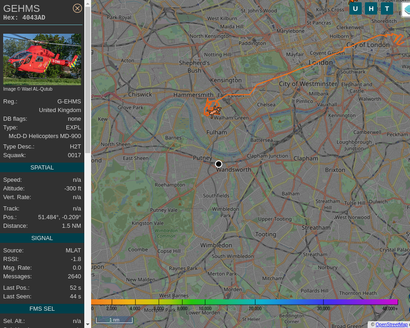
Task: Open the OpenStreetMap attribution link
Action: click(x=391, y=325)
